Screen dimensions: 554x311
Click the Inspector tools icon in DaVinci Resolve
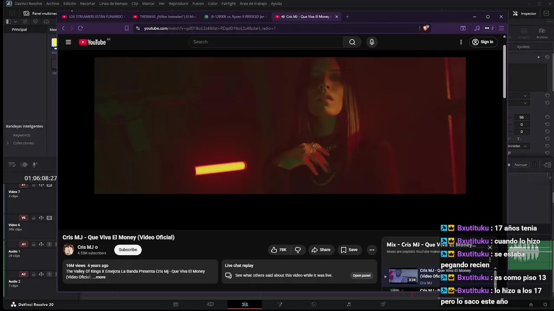(x=515, y=13)
